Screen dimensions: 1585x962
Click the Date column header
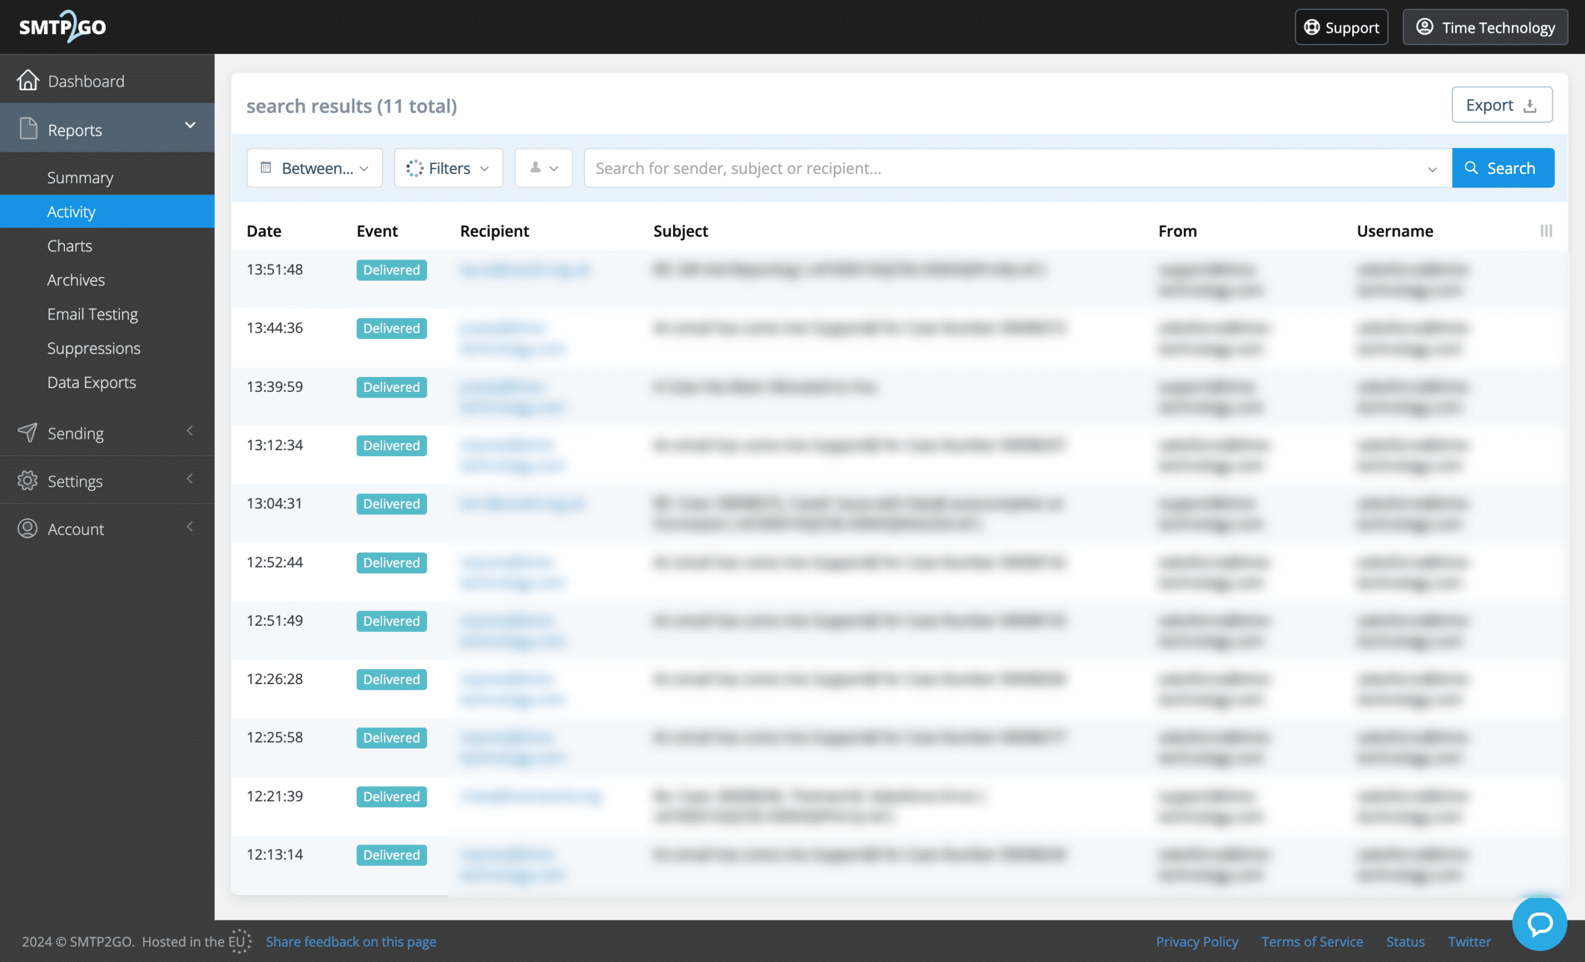[264, 231]
